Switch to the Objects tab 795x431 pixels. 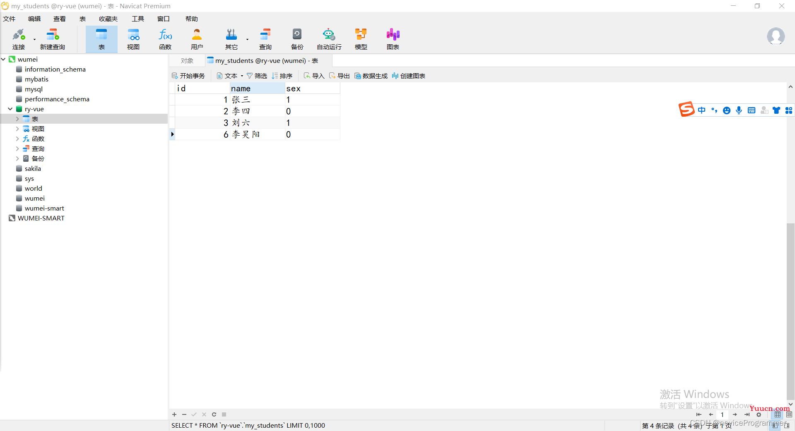tap(187, 61)
